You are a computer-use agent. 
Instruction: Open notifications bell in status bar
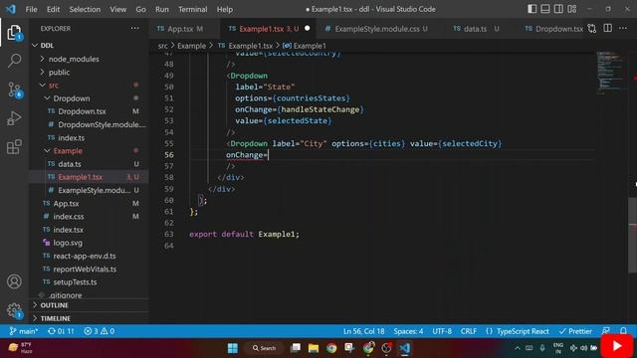point(624,331)
